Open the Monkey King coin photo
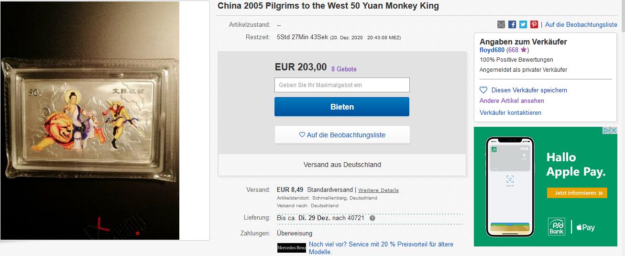Image resolution: width=625 pixels, height=256 pixels. pos(90,120)
